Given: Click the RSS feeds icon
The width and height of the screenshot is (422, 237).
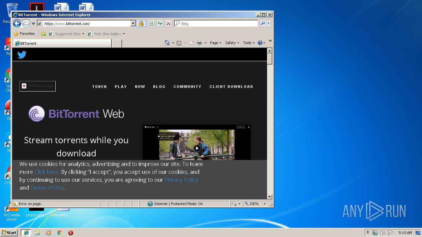Looking at the screenshot, I should [x=179, y=43].
